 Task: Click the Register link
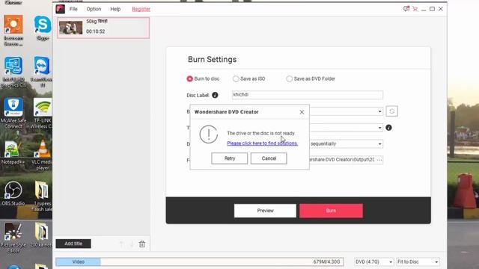click(141, 9)
